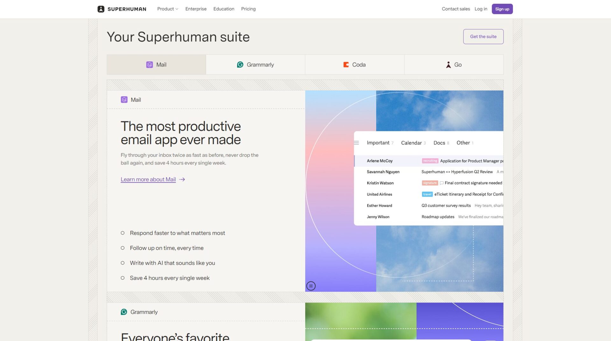611x341 pixels.
Task: Select the Mail tab
Action: click(156, 65)
